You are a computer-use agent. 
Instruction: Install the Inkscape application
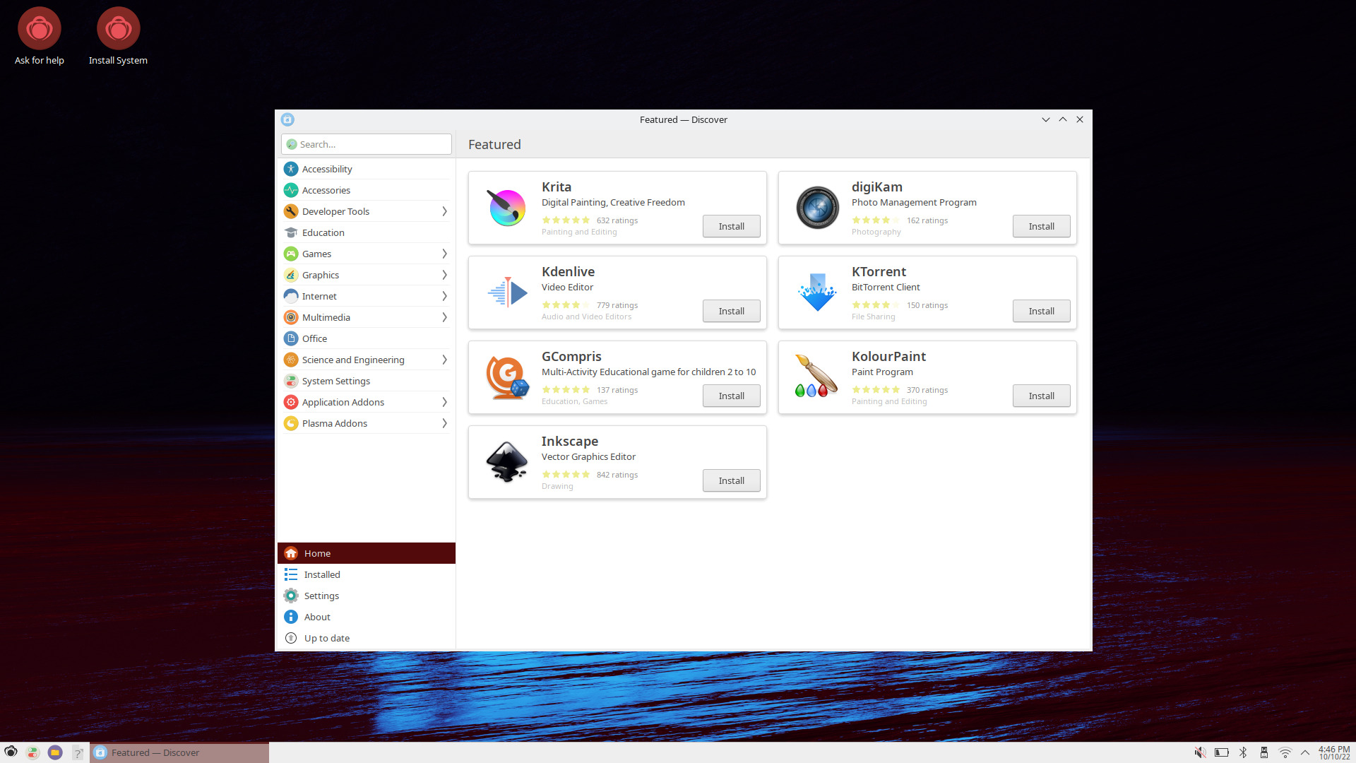tap(731, 480)
